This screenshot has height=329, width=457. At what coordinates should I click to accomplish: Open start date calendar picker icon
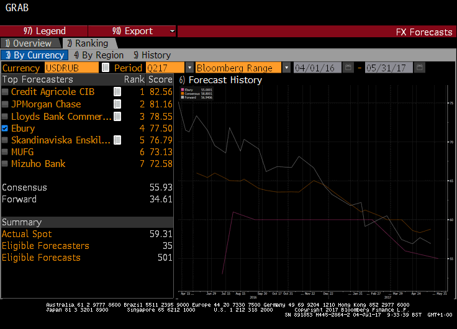click(348, 68)
